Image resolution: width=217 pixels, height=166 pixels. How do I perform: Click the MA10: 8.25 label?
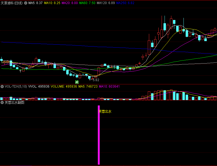[52, 3]
